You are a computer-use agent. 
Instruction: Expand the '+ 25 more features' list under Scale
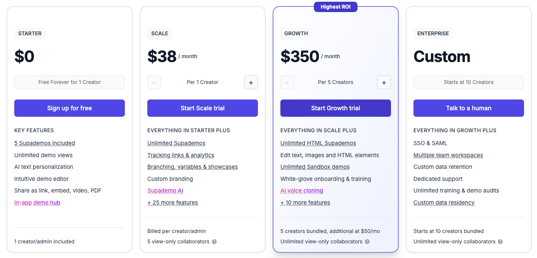[172, 202]
